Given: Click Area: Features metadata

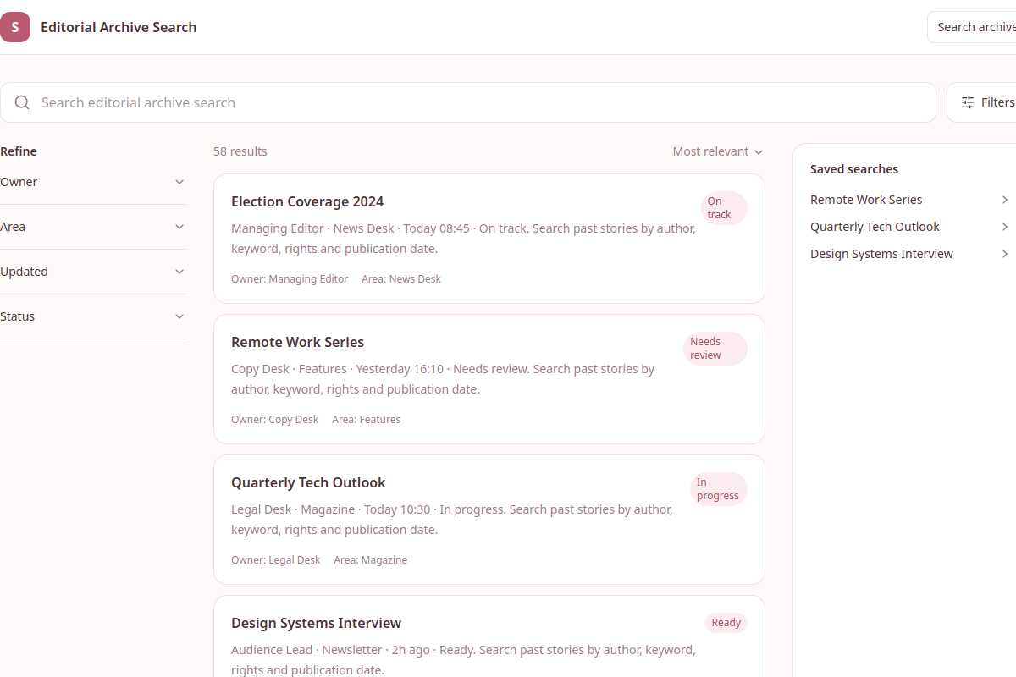Looking at the screenshot, I should (367, 419).
